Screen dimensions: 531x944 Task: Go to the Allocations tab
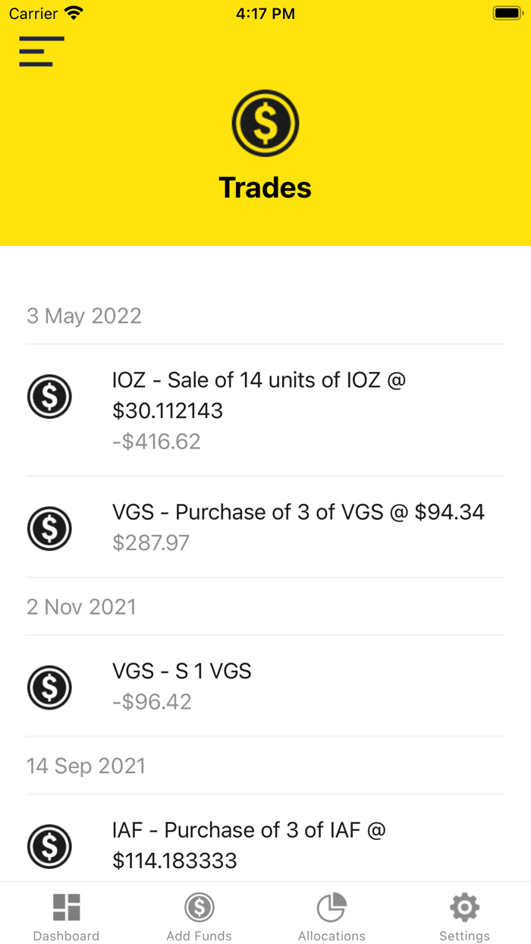[331, 917]
